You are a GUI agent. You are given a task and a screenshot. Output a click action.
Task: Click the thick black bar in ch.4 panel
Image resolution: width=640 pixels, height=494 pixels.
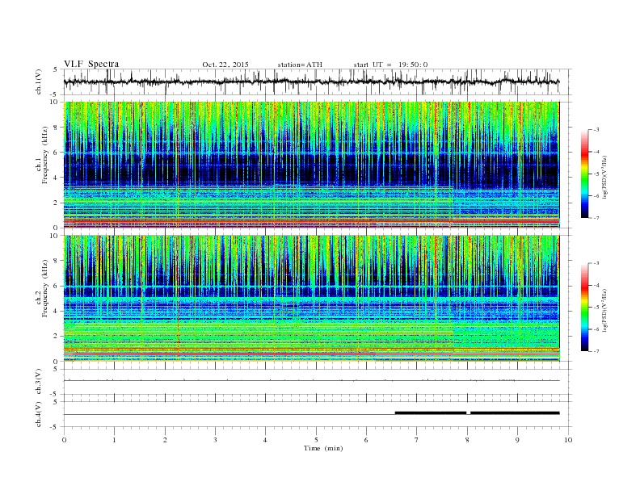(x=477, y=413)
